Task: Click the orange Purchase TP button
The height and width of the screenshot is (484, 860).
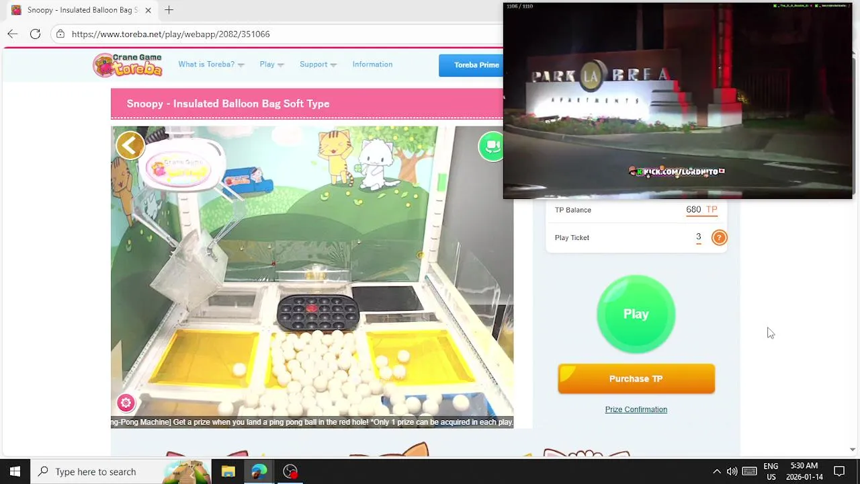Action: point(636,378)
